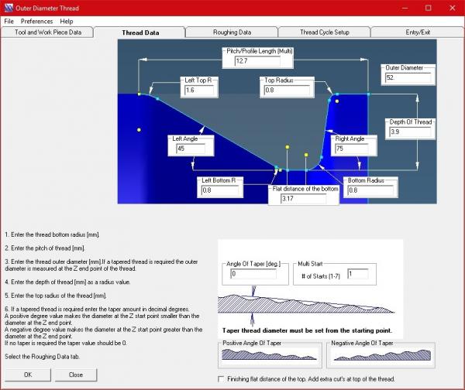This screenshot has height=390, width=465.
Task: Edit the Outer Diameter value field
Action: [407, 78]
